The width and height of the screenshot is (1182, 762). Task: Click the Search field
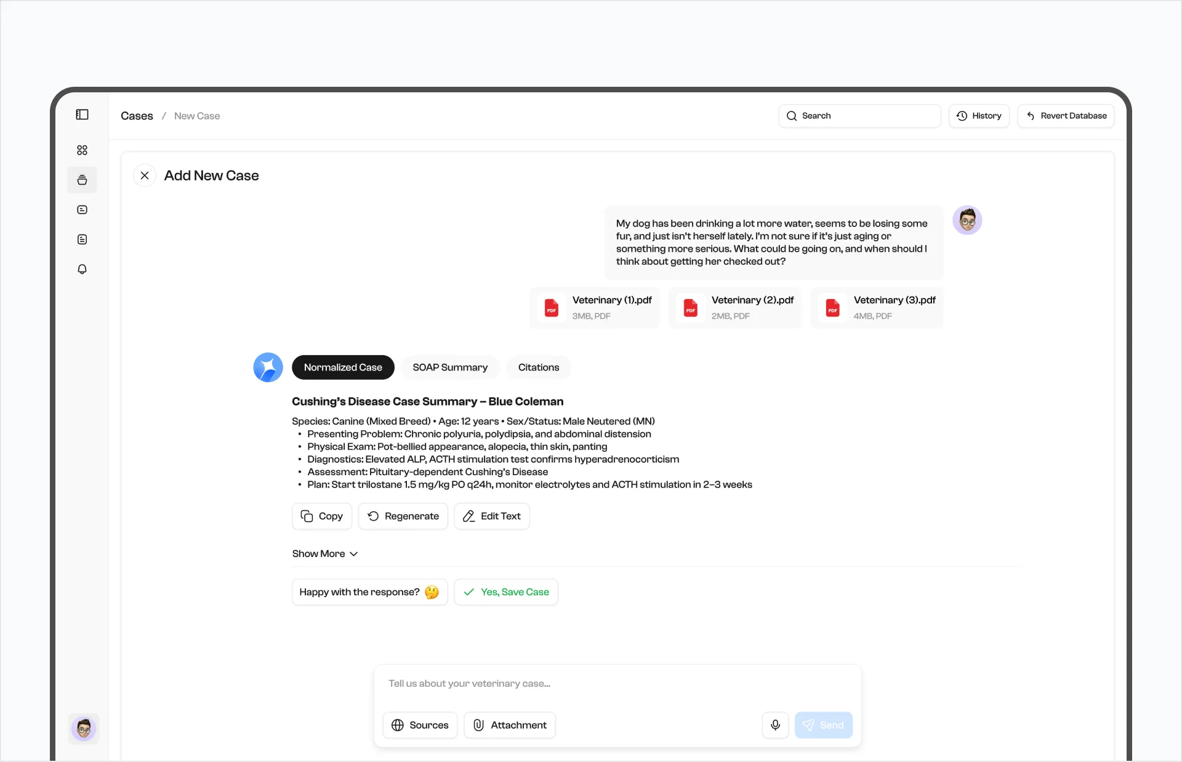coord(859,116)
